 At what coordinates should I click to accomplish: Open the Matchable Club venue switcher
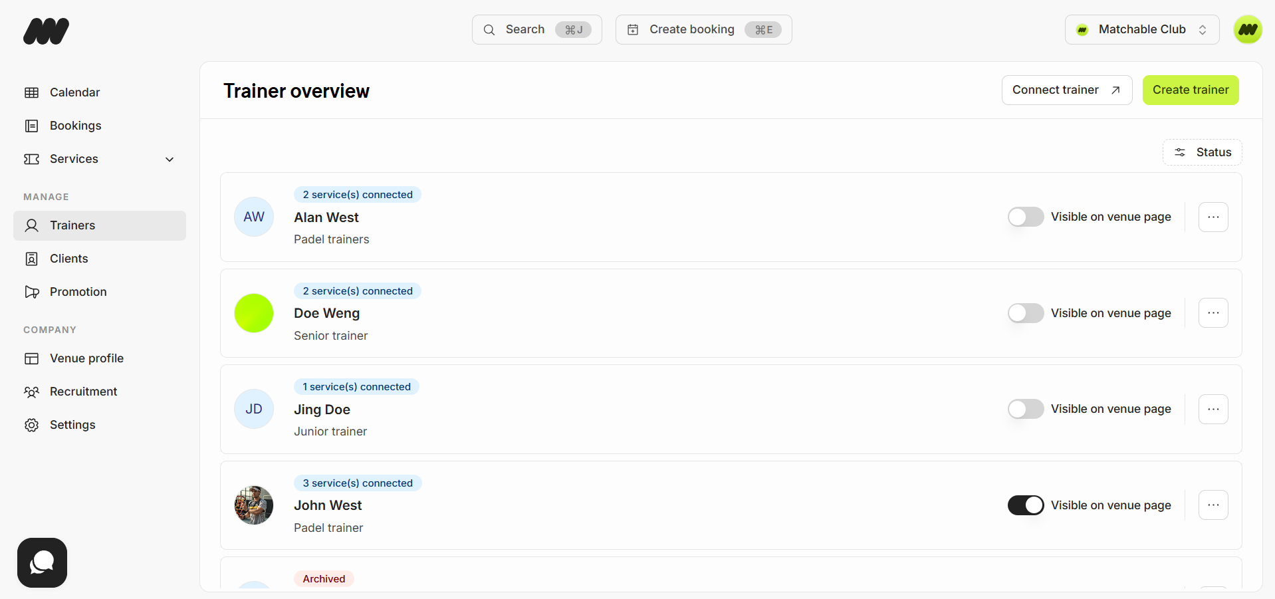click(x=1142, y=30)
